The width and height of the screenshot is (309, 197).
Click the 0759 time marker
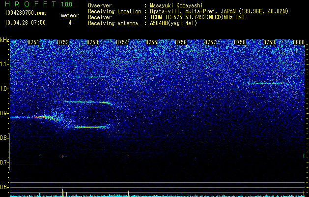(x=269, y=42)
